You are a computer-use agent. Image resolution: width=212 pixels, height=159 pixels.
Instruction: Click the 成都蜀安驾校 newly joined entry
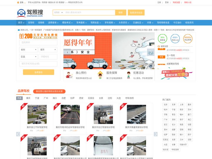pos(175,64)
